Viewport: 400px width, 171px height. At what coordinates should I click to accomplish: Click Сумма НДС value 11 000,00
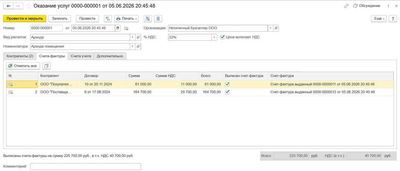click(176, 84)
